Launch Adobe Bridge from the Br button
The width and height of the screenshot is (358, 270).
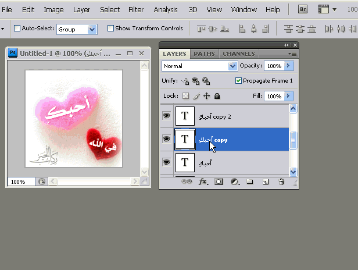(303, 9)
